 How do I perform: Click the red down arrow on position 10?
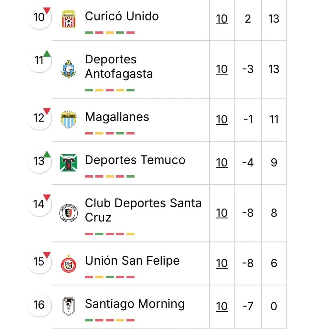click(47, 11)
